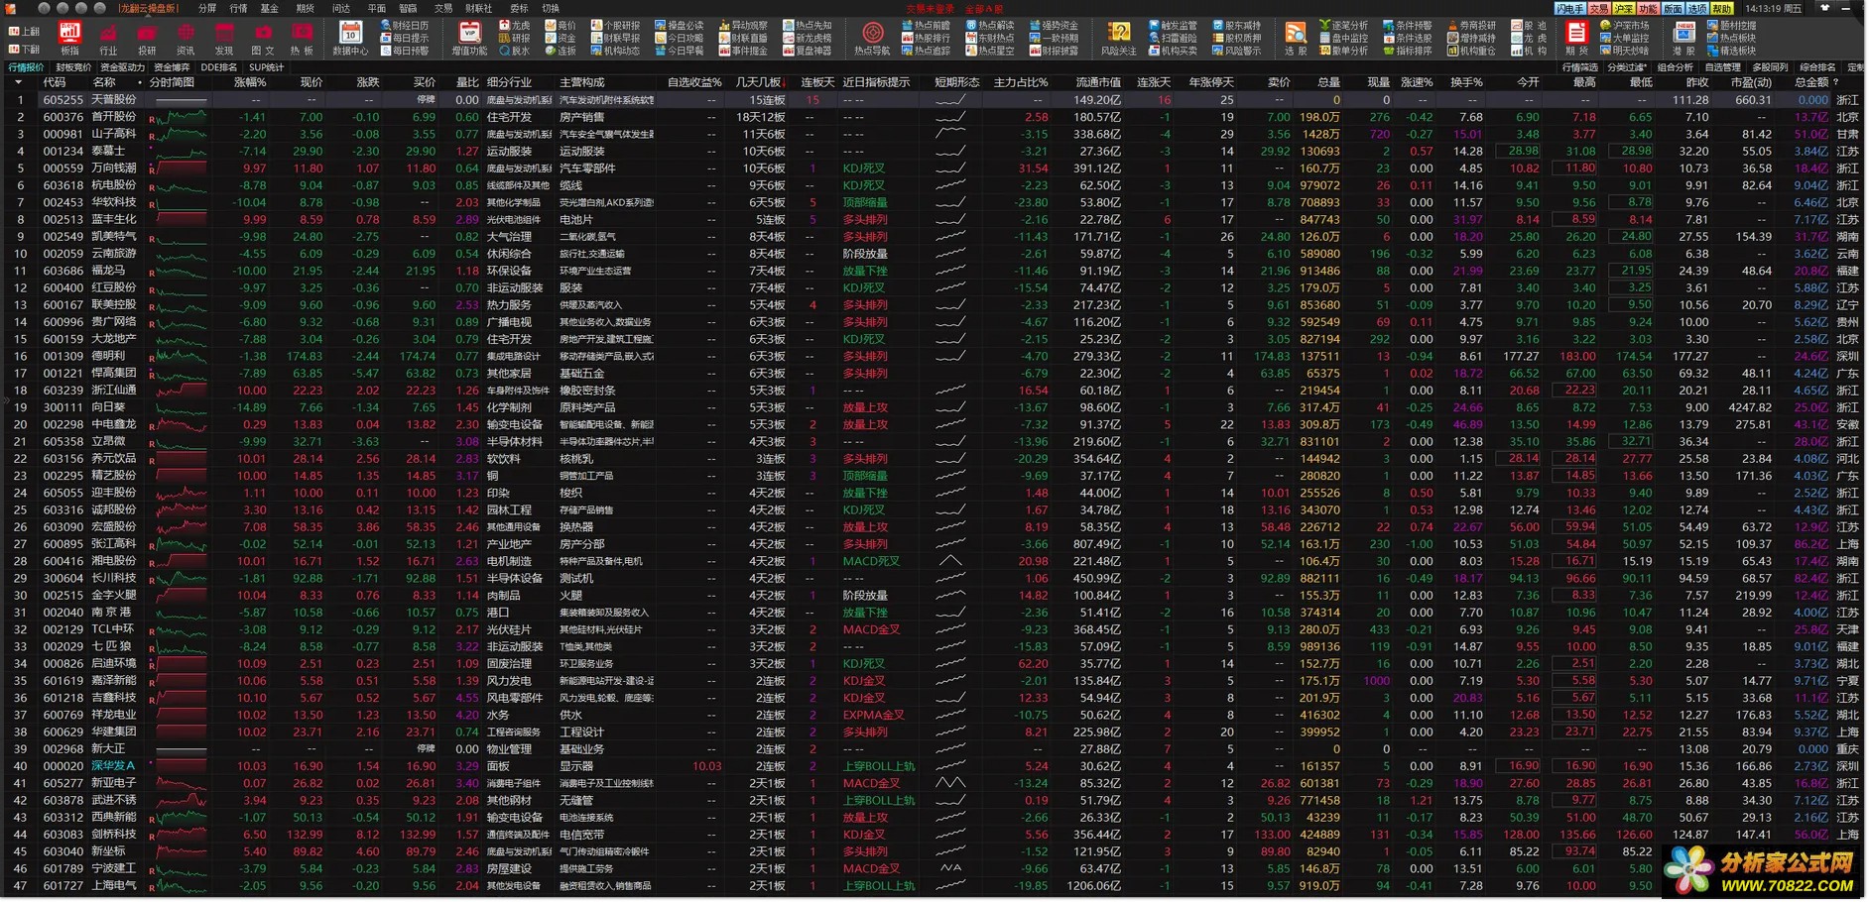
Task: Open 条件预警 conditional alert
Action: pyautogui.click(x=1407, y=26)
